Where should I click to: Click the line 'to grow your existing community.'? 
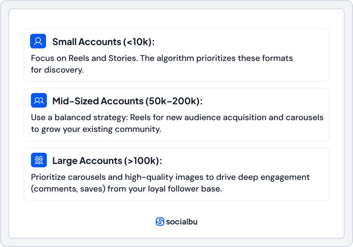pos(96,129)
